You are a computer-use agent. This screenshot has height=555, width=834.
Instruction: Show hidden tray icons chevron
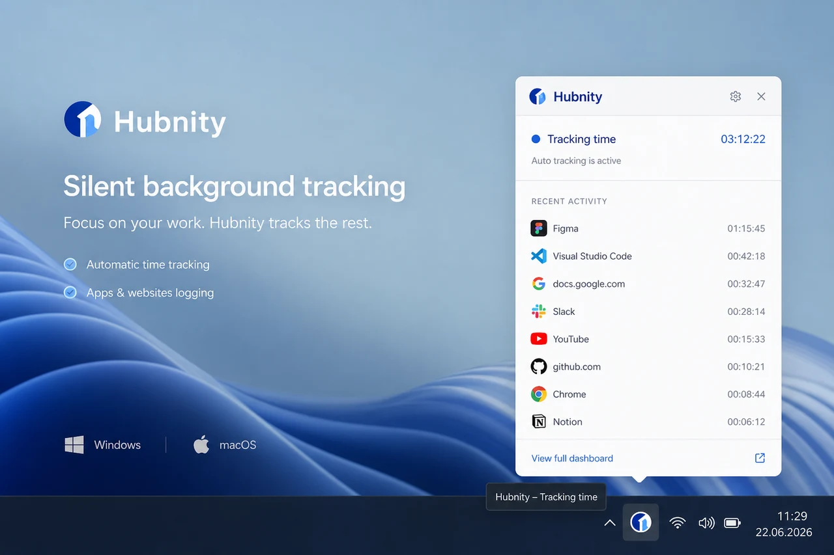[x=610, y=522]
